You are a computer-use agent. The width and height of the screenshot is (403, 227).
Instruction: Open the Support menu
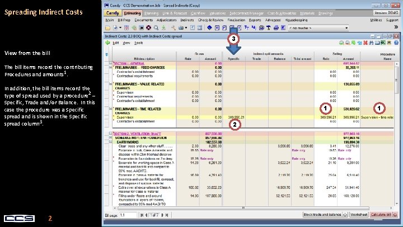click(392, 20)
